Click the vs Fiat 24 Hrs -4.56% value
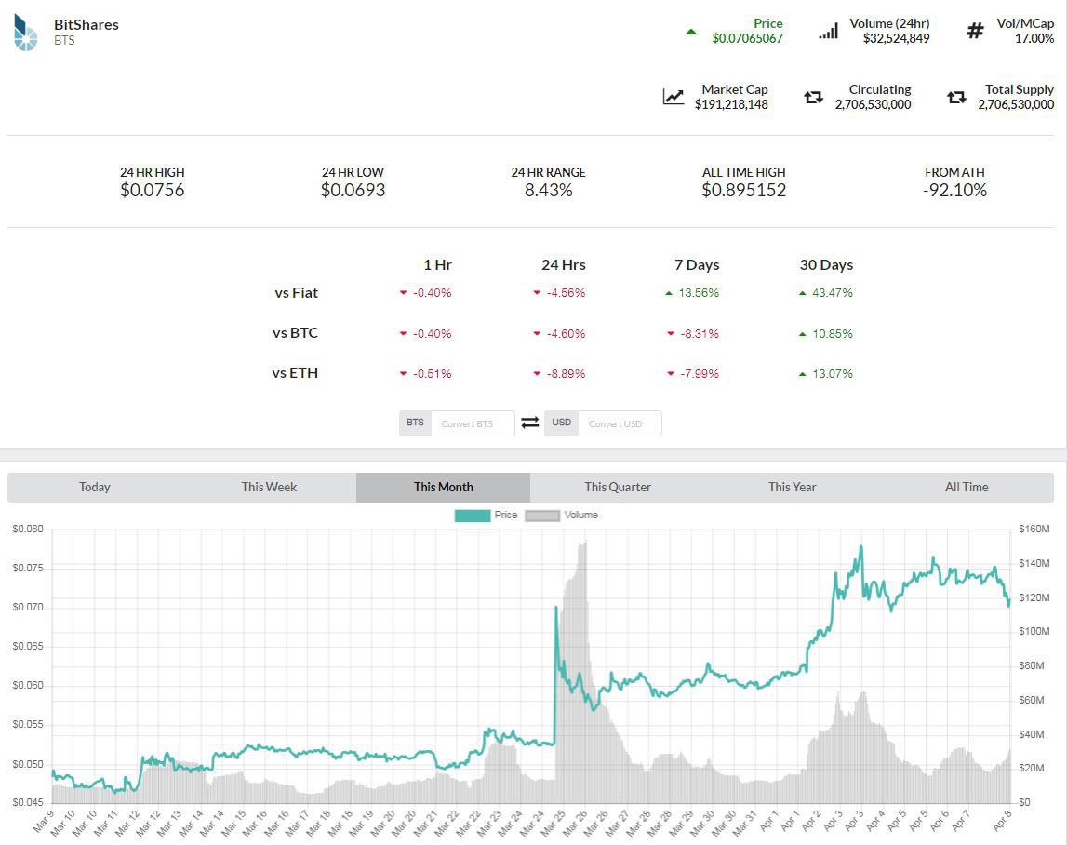 pos(566,293)
